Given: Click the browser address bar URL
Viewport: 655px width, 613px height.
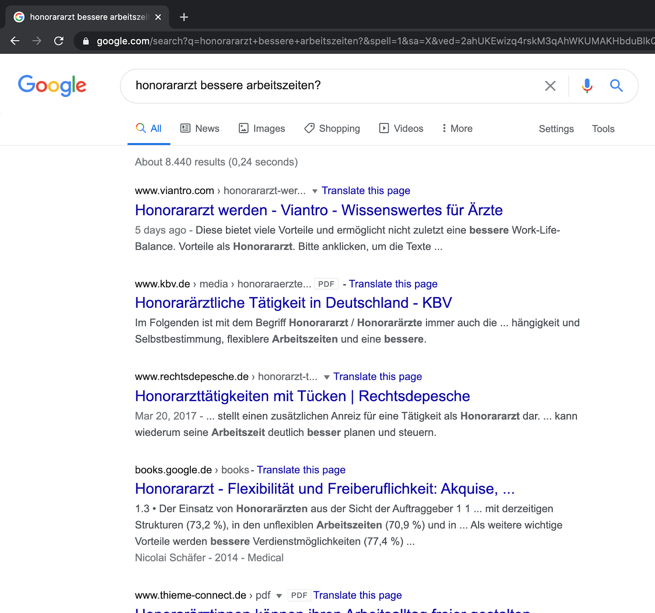Looking at the screenshot, I should point(375,41).
